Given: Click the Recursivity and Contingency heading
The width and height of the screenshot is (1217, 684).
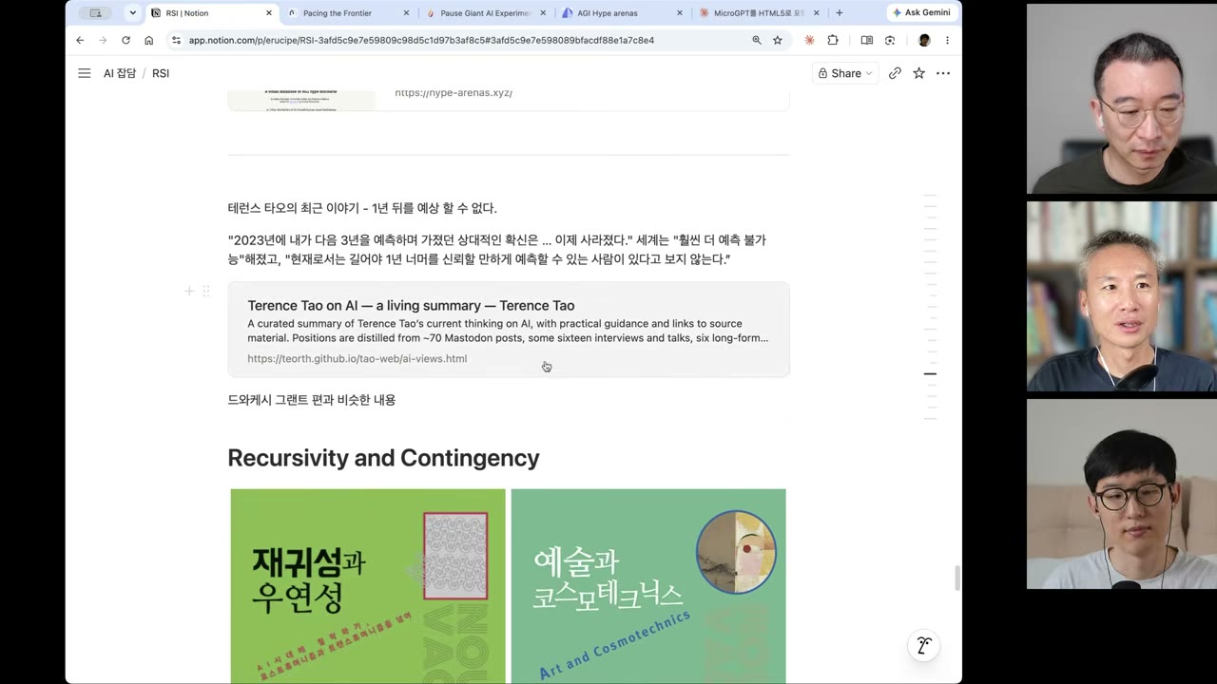Looking at the screenshot, I should click(x=383, y=458).
